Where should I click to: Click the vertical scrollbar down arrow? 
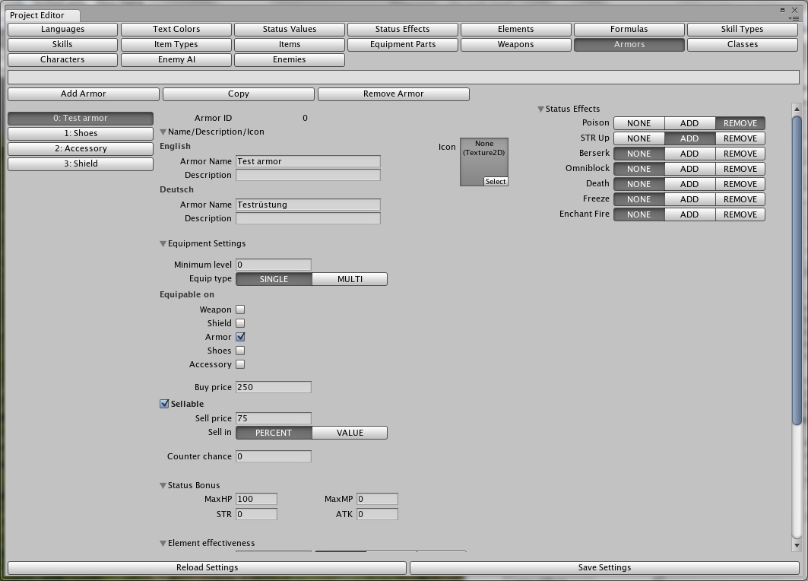point(797,545)
